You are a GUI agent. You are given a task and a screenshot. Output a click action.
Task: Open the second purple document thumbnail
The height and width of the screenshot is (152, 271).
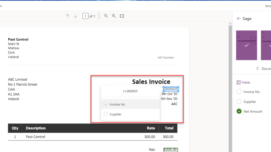click(x=266, y=45)
